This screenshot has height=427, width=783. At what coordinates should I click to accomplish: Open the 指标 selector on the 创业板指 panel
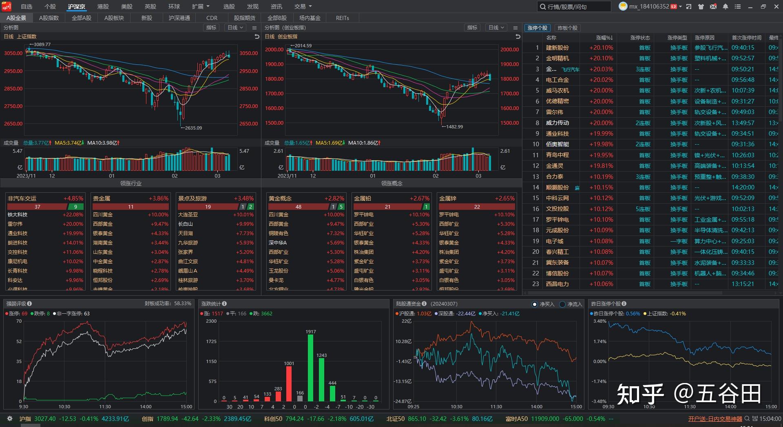pos(472,28)
